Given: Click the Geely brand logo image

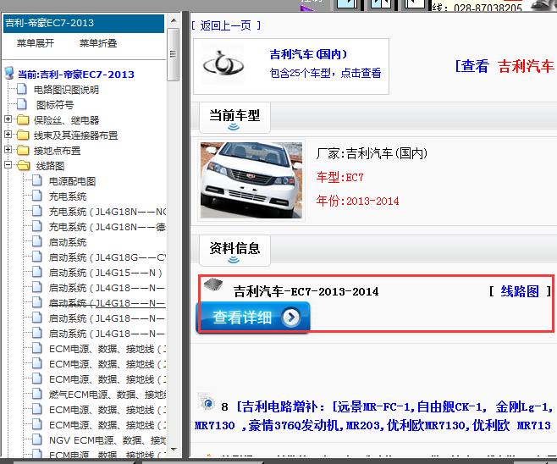Looking at the screenshot, I should tap(223, 64).
